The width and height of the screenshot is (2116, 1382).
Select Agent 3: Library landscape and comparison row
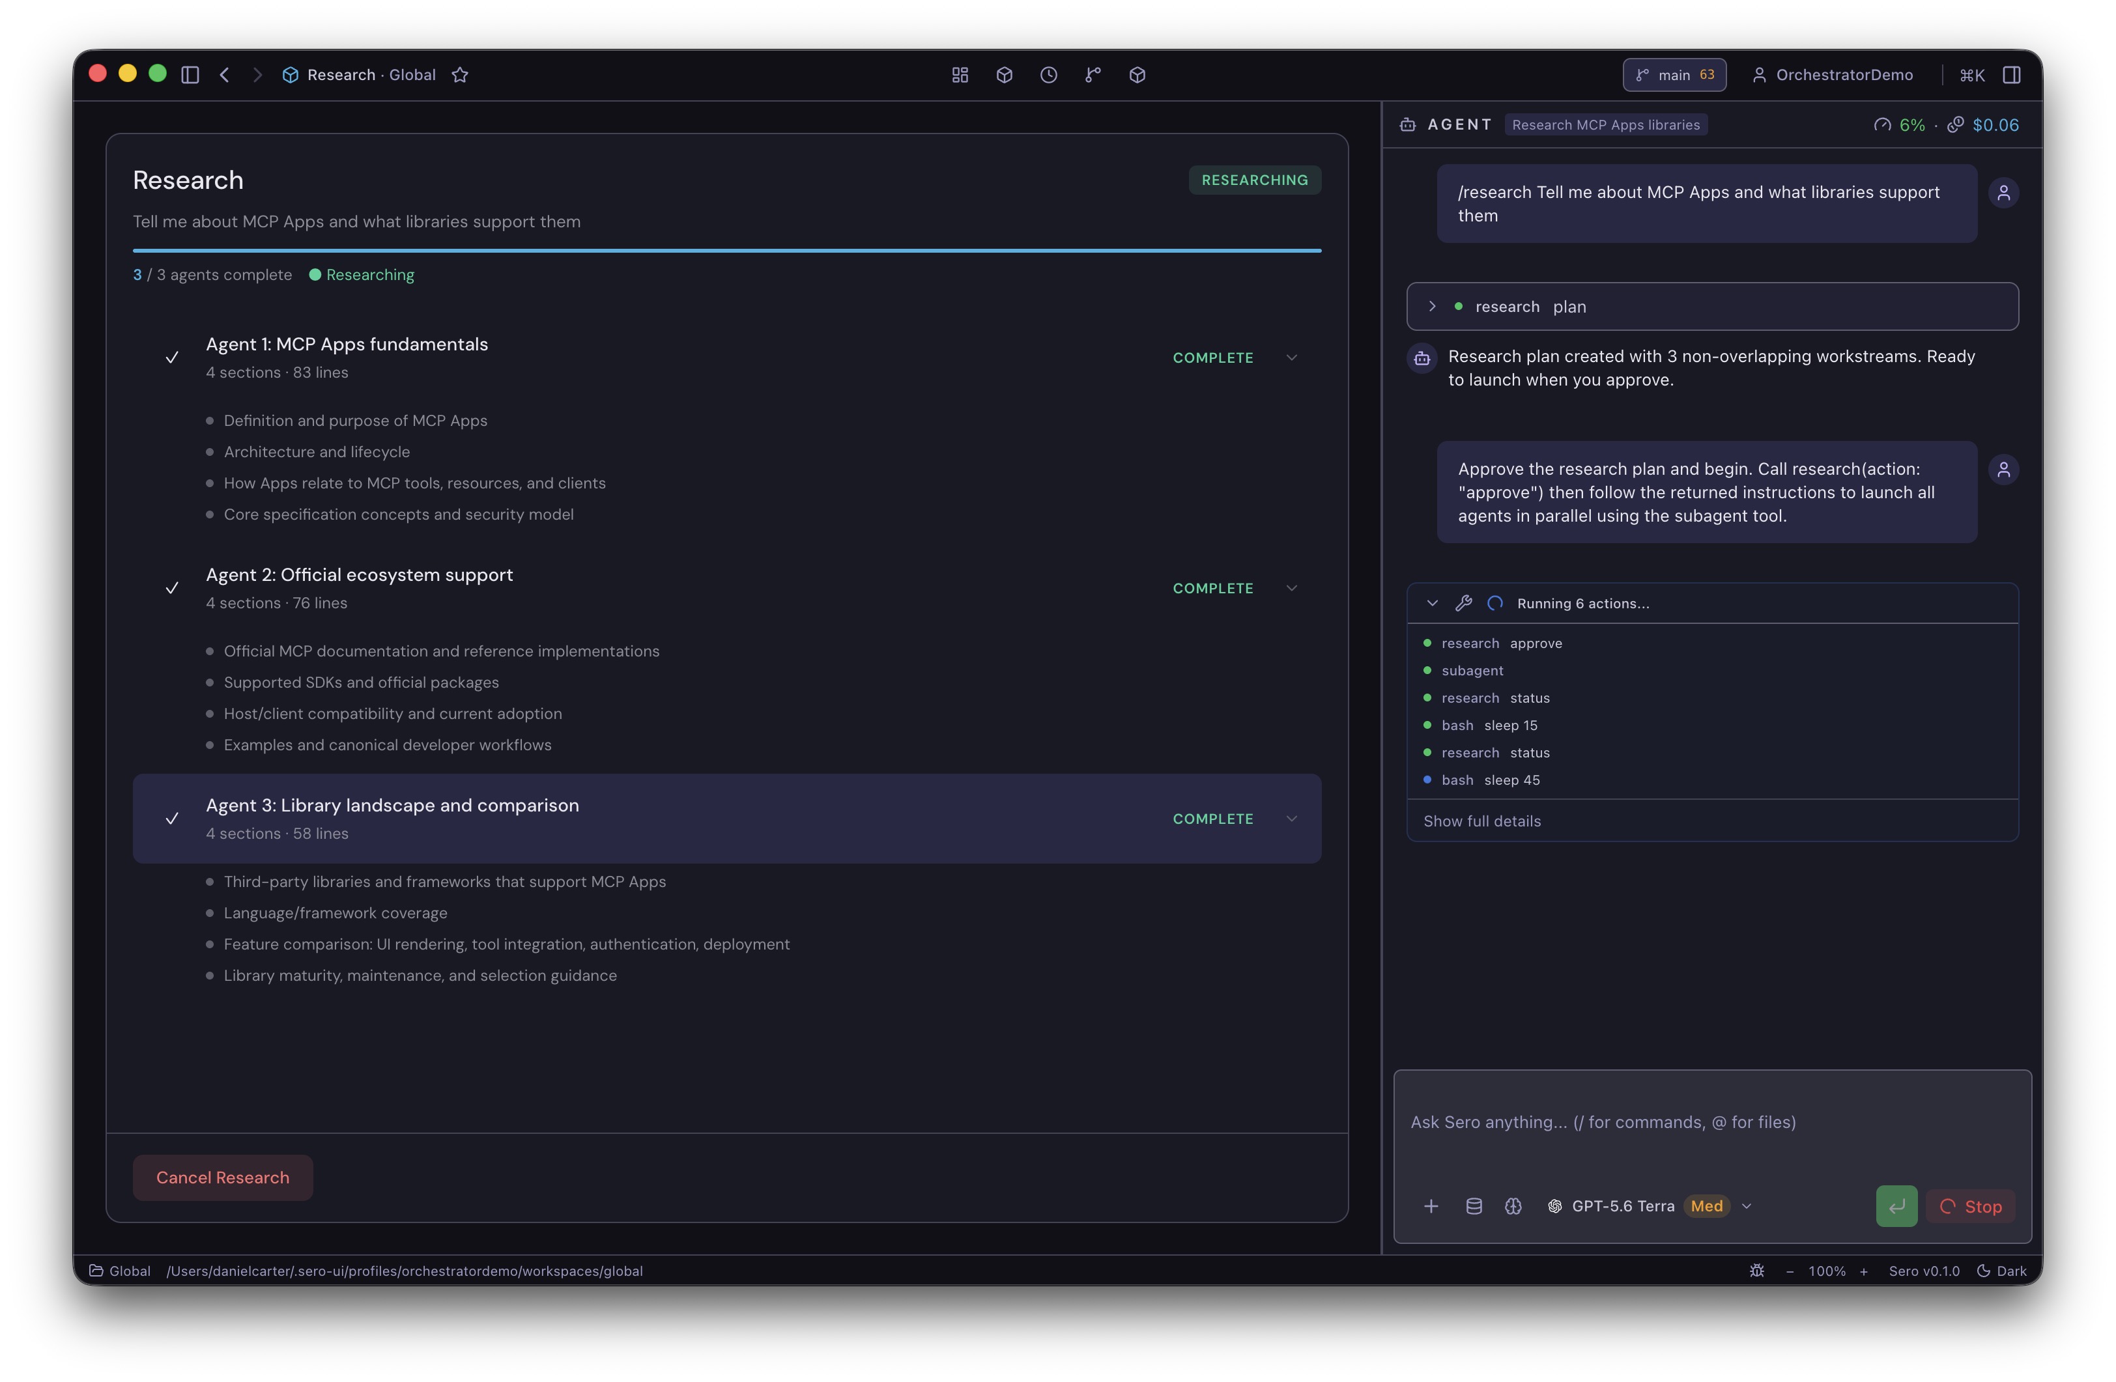tap(727, 819)
